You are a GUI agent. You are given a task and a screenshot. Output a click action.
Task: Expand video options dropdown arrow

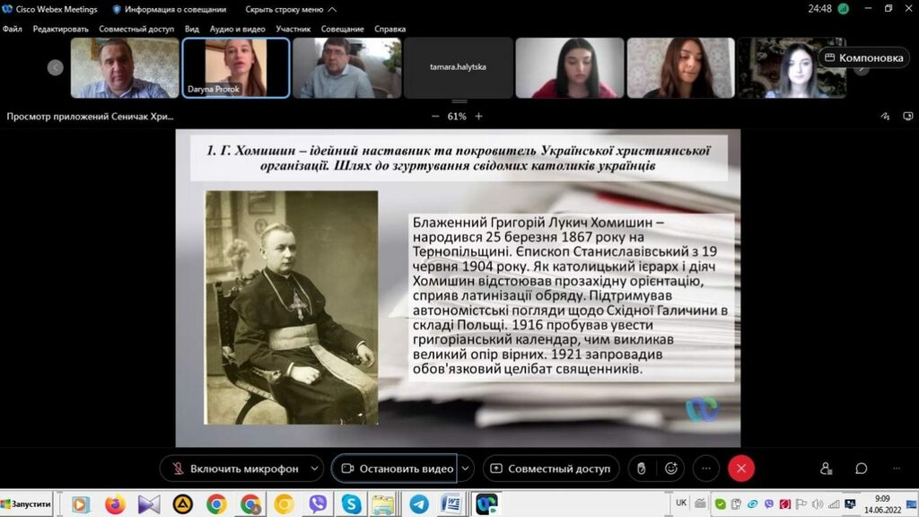pyautogui.click(x=466, y=469)
